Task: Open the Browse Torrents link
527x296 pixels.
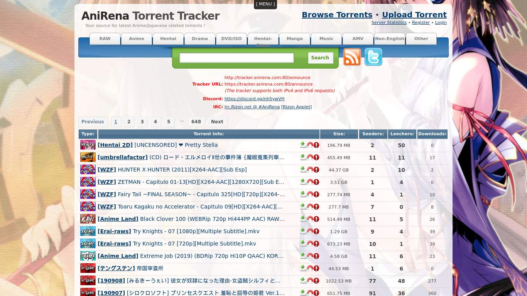Action: (337, 15)
